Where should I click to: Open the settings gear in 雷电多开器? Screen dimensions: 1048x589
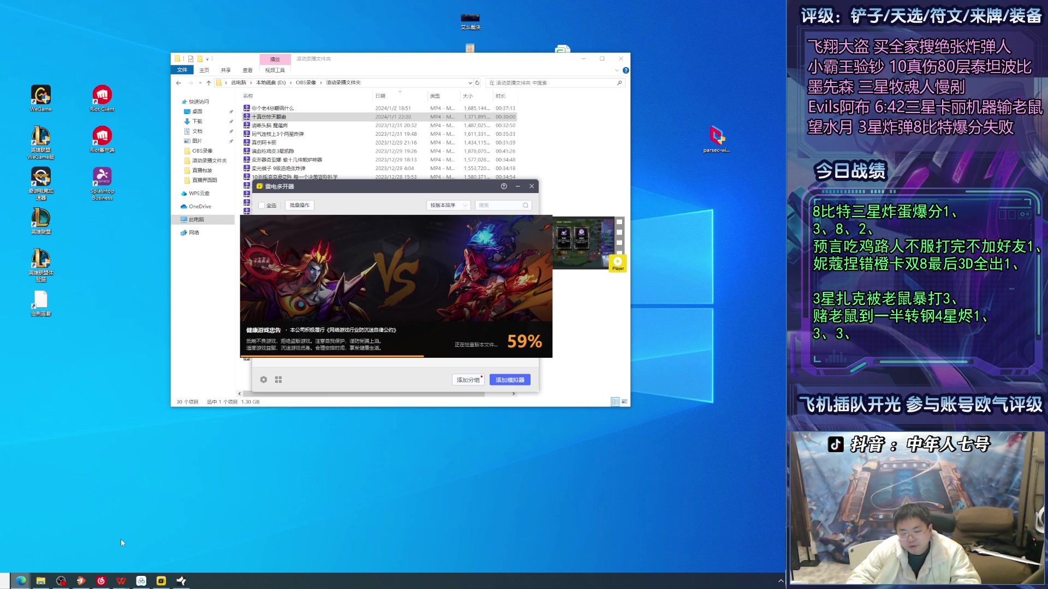click(264, 380)
